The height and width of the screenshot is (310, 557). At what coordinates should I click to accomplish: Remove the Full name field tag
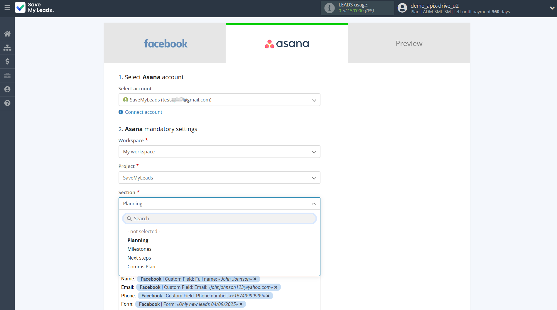pos(255,279)
